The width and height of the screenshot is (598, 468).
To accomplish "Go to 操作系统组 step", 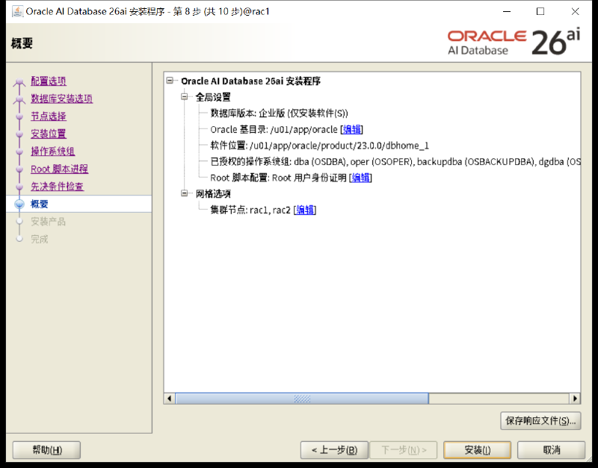I will coord(53,152).
